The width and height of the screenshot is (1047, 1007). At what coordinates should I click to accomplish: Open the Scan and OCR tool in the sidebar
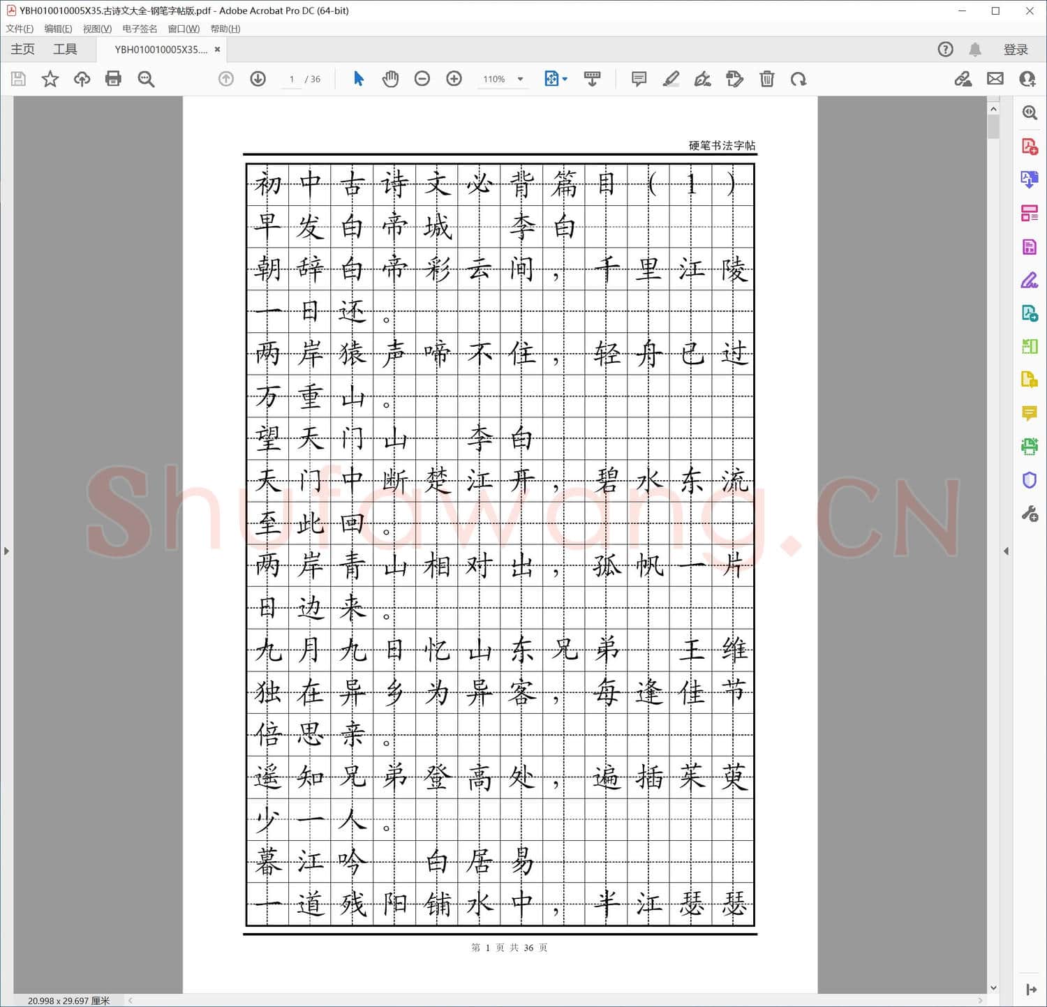click(x=1030, y=447)
